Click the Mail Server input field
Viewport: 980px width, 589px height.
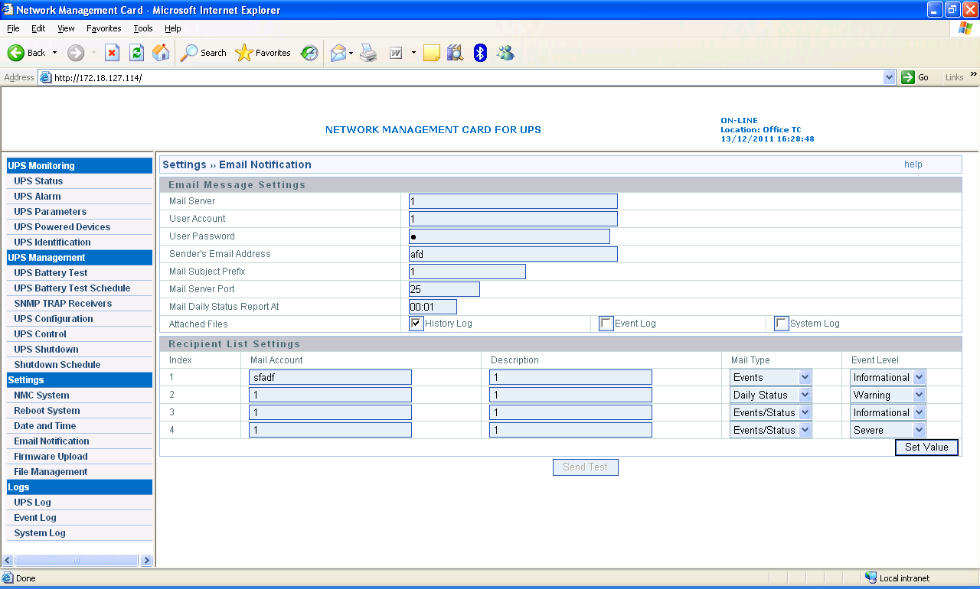click(513, 201)
